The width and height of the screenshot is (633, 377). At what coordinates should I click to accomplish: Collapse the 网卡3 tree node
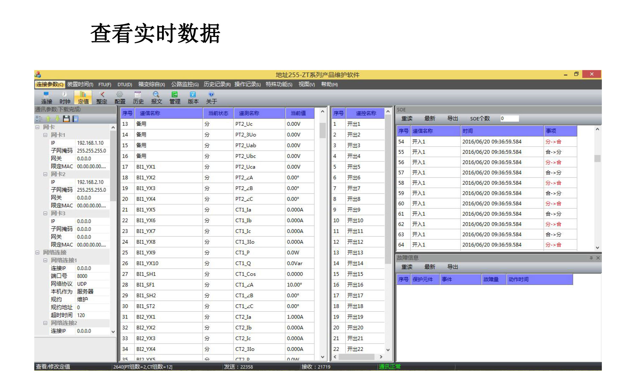[x=45, y=213]
